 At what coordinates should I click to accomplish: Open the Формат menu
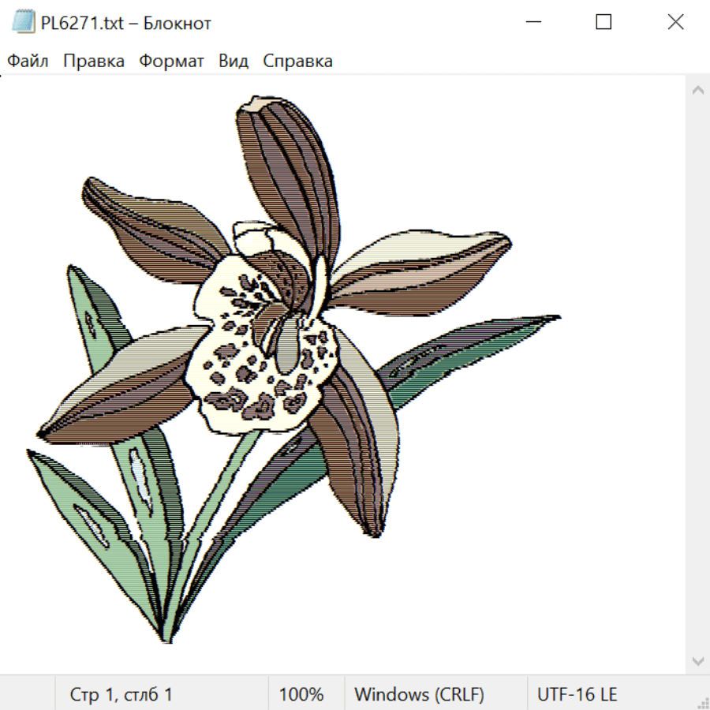171,62
